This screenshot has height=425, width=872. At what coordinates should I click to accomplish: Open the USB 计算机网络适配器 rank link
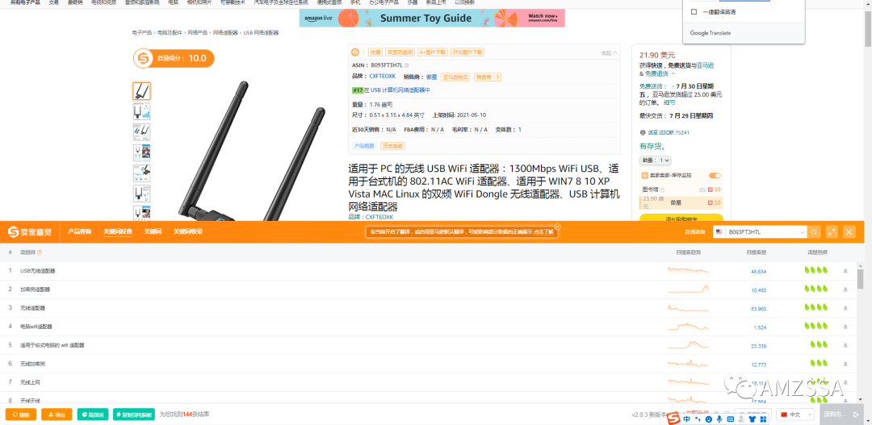tap(400, 90)
